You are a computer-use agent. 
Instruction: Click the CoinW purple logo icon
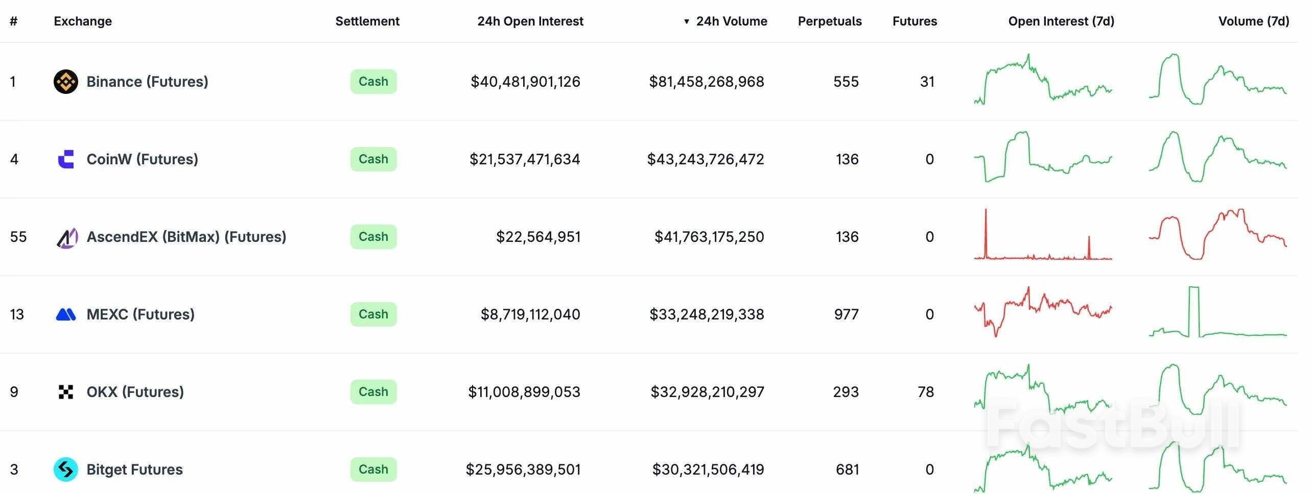click(65, 159)
